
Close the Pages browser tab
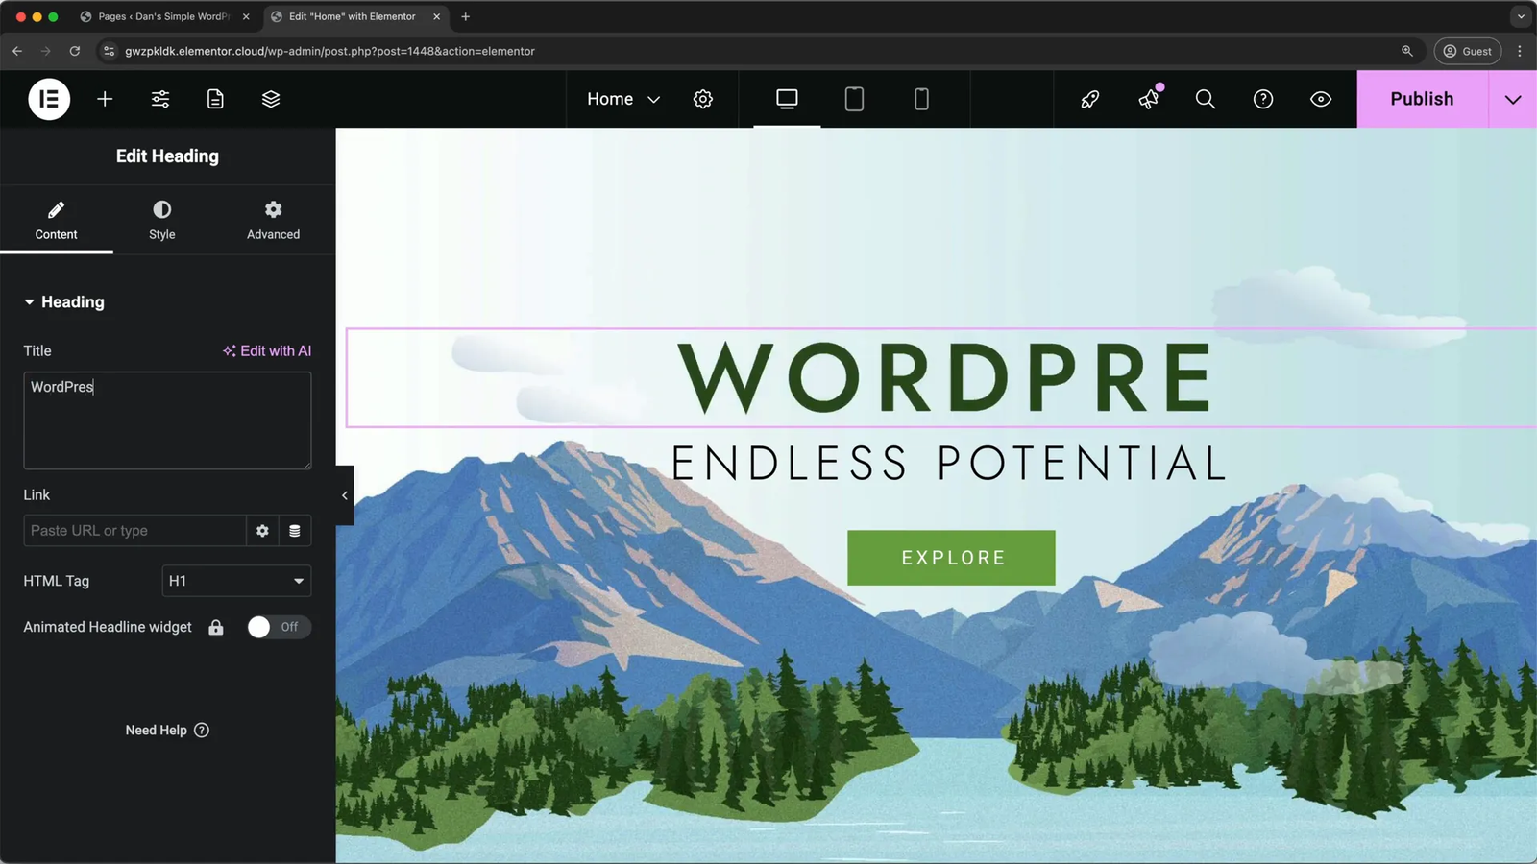pos(246,16)
